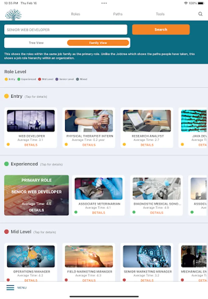Click the Role Level heading

(15, 72)
